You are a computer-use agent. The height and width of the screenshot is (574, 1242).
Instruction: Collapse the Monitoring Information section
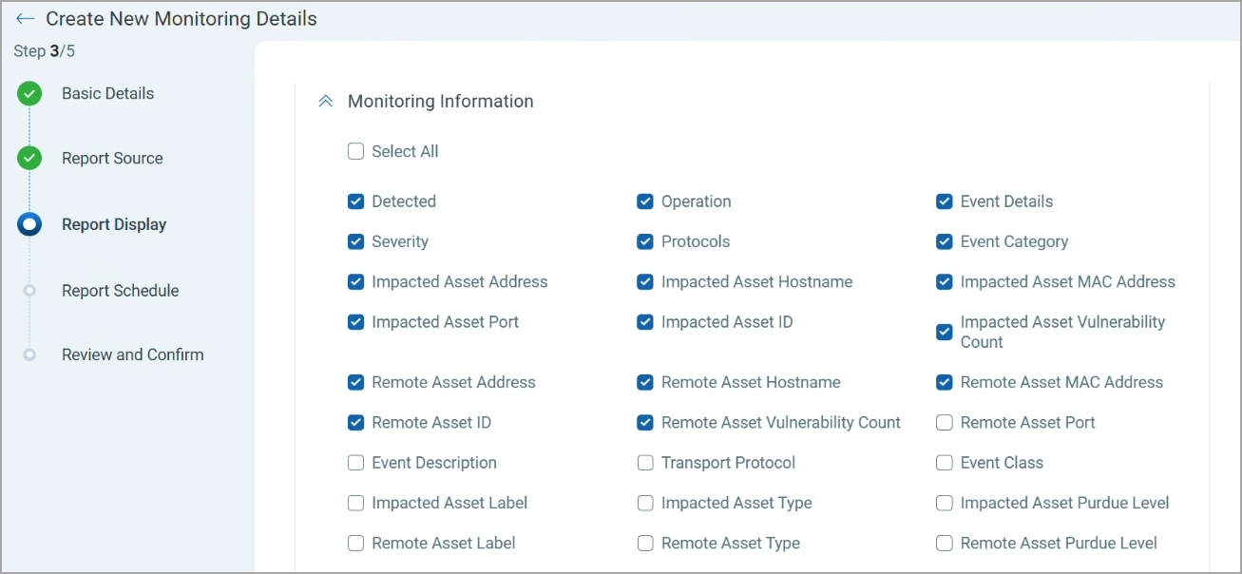[325, 101]
